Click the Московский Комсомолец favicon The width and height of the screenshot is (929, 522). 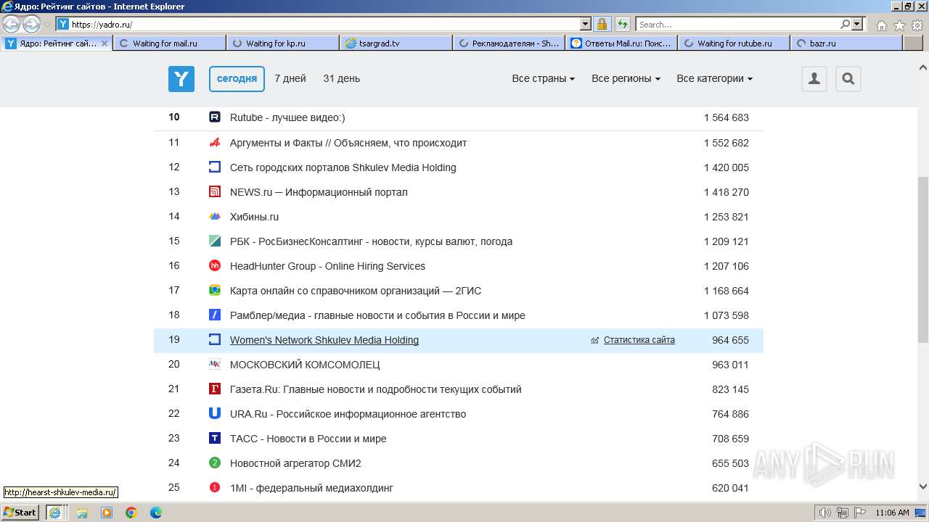[214, 365]
